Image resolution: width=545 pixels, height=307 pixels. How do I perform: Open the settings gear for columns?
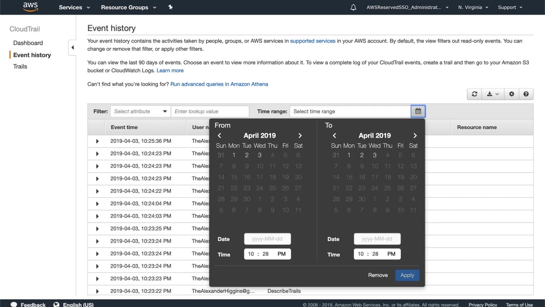pos(512,94)
